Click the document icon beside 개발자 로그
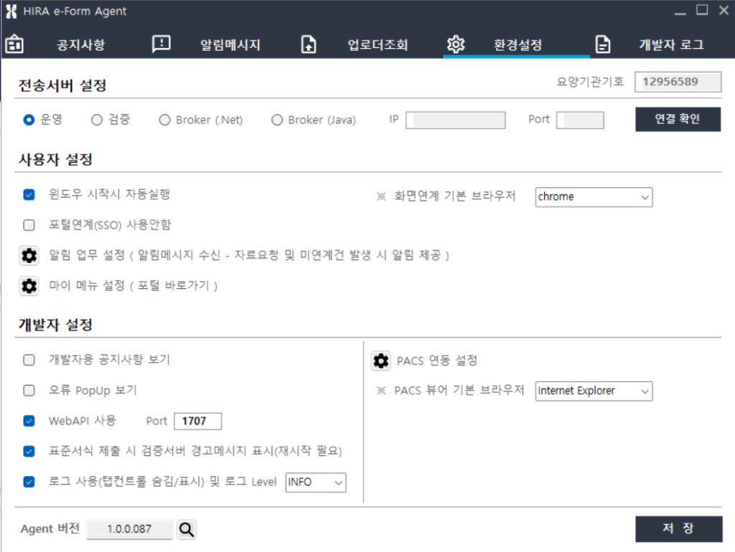Screen dimensions: 735x552 click(604, 44)
